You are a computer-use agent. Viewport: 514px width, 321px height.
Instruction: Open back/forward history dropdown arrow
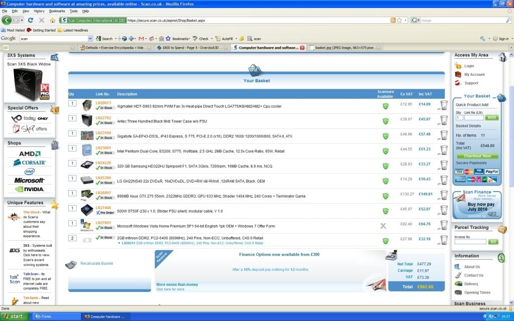coord(22,20)
